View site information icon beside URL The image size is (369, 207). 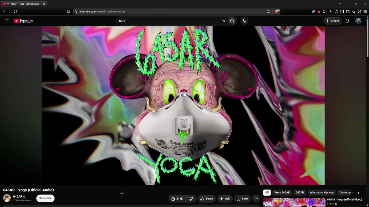[x=76, y=11]
